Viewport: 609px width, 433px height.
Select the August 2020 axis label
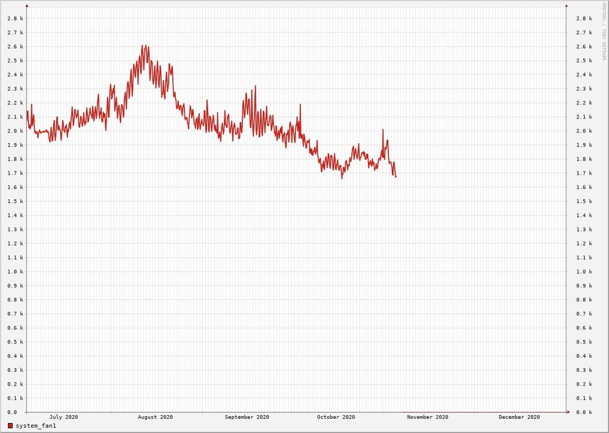(155, 417)
